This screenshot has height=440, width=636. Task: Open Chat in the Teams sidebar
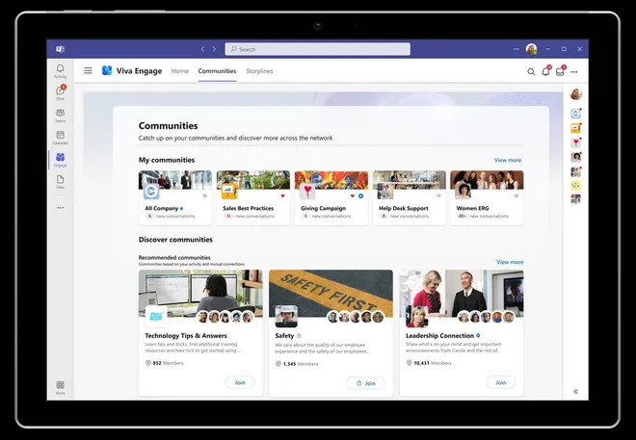[60, 92]
